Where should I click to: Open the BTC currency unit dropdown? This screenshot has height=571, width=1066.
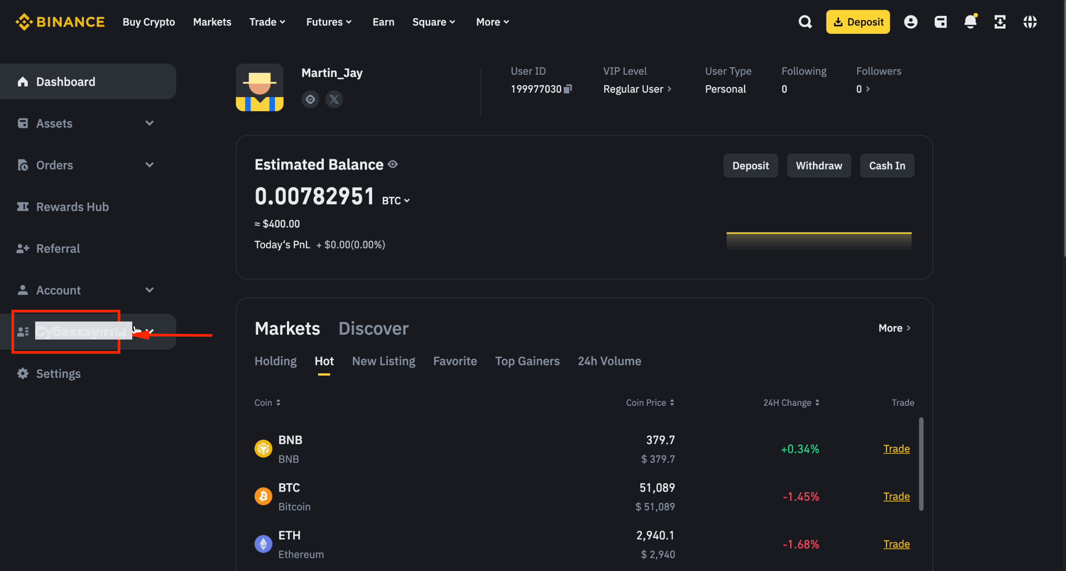pos(396,200)
